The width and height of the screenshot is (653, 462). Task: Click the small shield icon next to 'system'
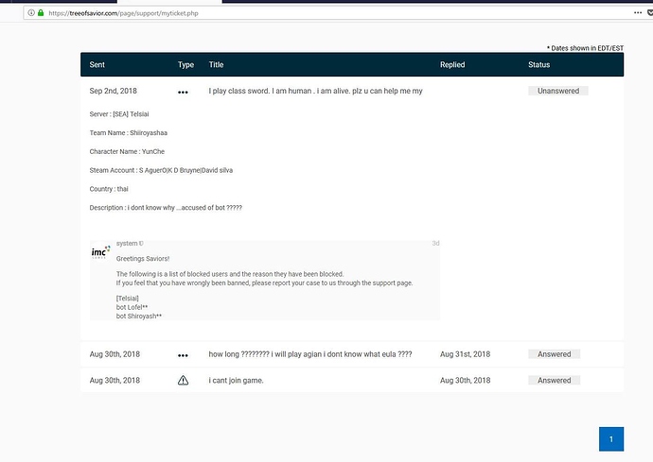[141, 243]
